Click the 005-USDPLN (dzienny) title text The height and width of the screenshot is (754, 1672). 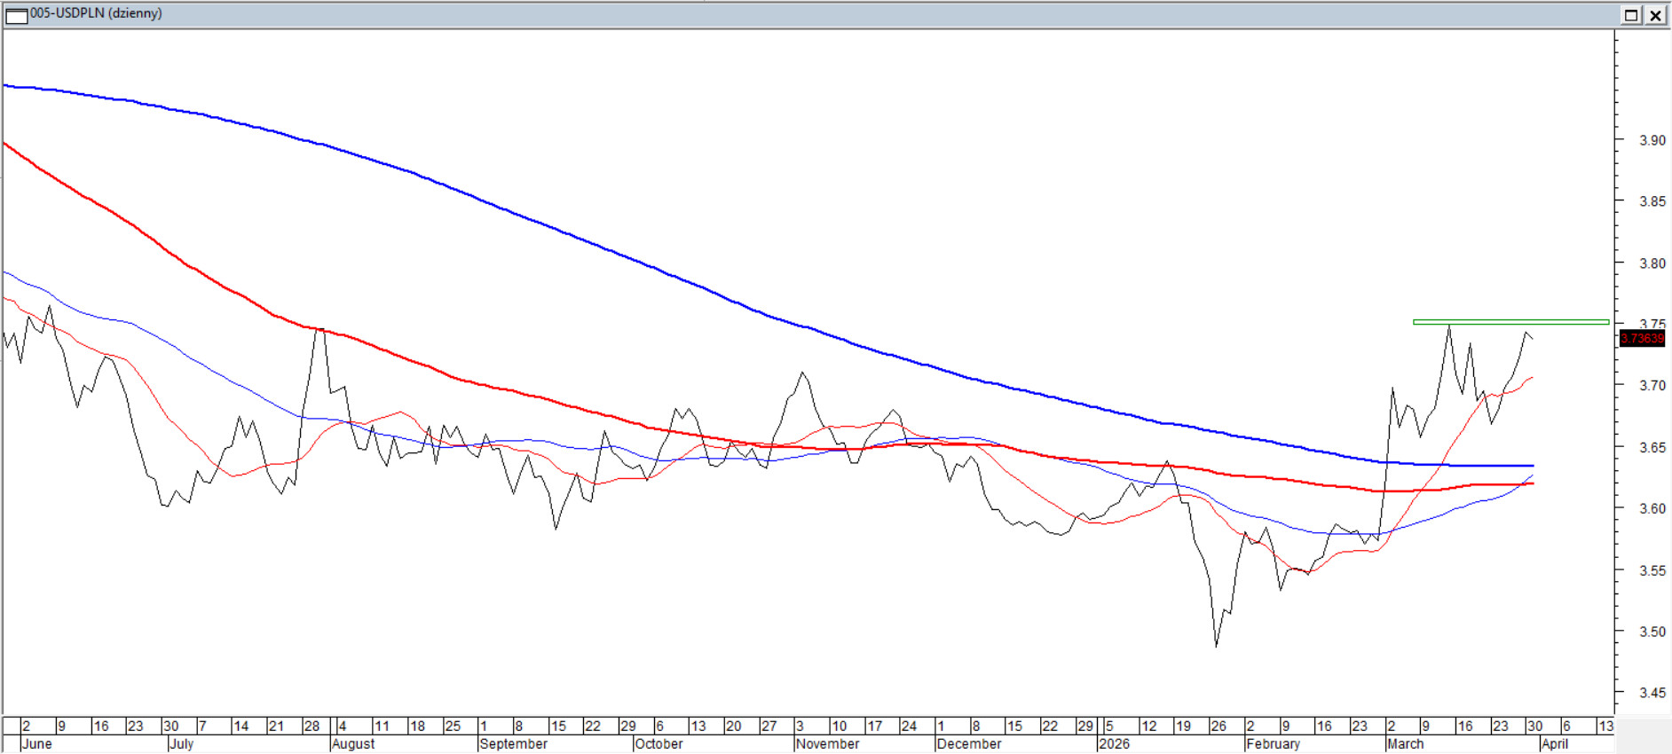pyautogui.click(x=96, y=13)
